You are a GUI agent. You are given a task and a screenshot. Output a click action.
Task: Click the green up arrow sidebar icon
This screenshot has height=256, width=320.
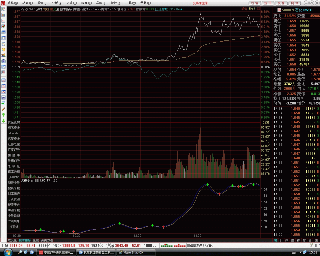[3, 115]
